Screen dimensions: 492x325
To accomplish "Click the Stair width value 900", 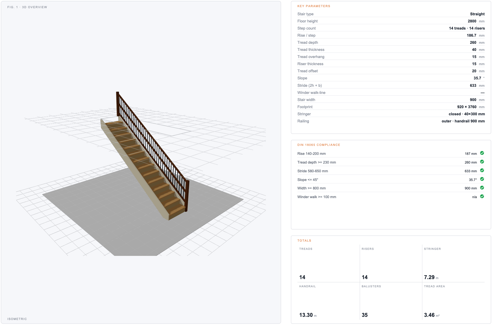I will coord(473,100).
